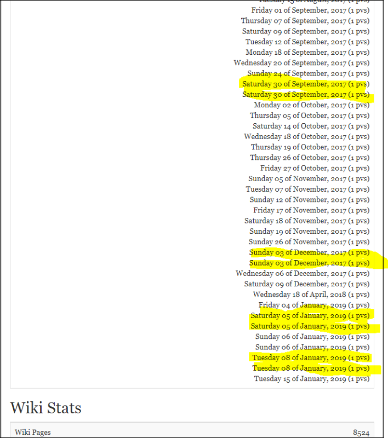
Task: Click Friday 01 of September, 2017 entry
Action: [x=310, y=10]
